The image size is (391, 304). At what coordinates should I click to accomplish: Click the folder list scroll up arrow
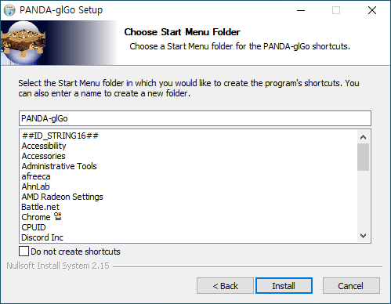coord(363,137)
